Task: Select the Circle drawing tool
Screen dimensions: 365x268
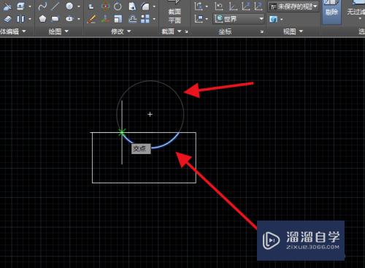Action: tap(69, 7)
